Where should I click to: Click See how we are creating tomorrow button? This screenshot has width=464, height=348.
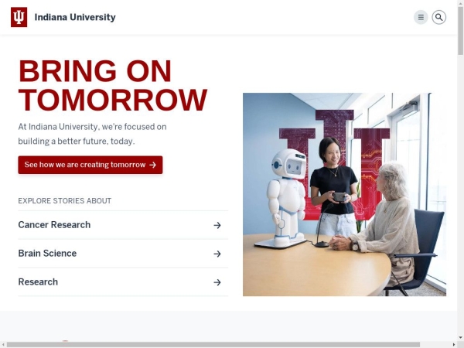coord(90,165)
